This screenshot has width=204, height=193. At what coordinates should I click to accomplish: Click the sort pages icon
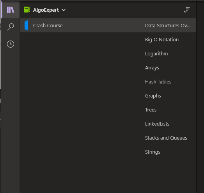click(x=187, y=10)
